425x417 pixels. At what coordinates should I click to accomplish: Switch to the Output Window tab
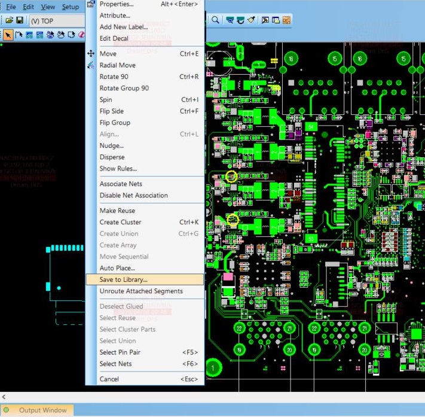click(37, 410)
